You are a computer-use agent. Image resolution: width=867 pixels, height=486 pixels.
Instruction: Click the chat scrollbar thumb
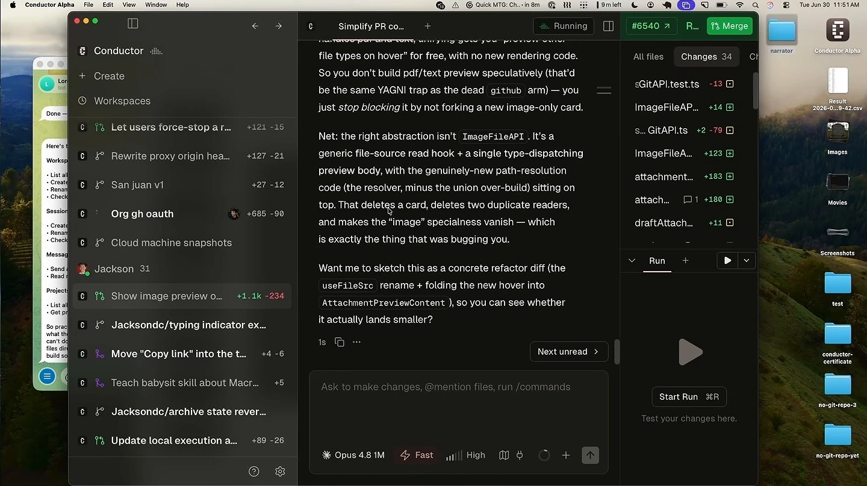point(617,353)
